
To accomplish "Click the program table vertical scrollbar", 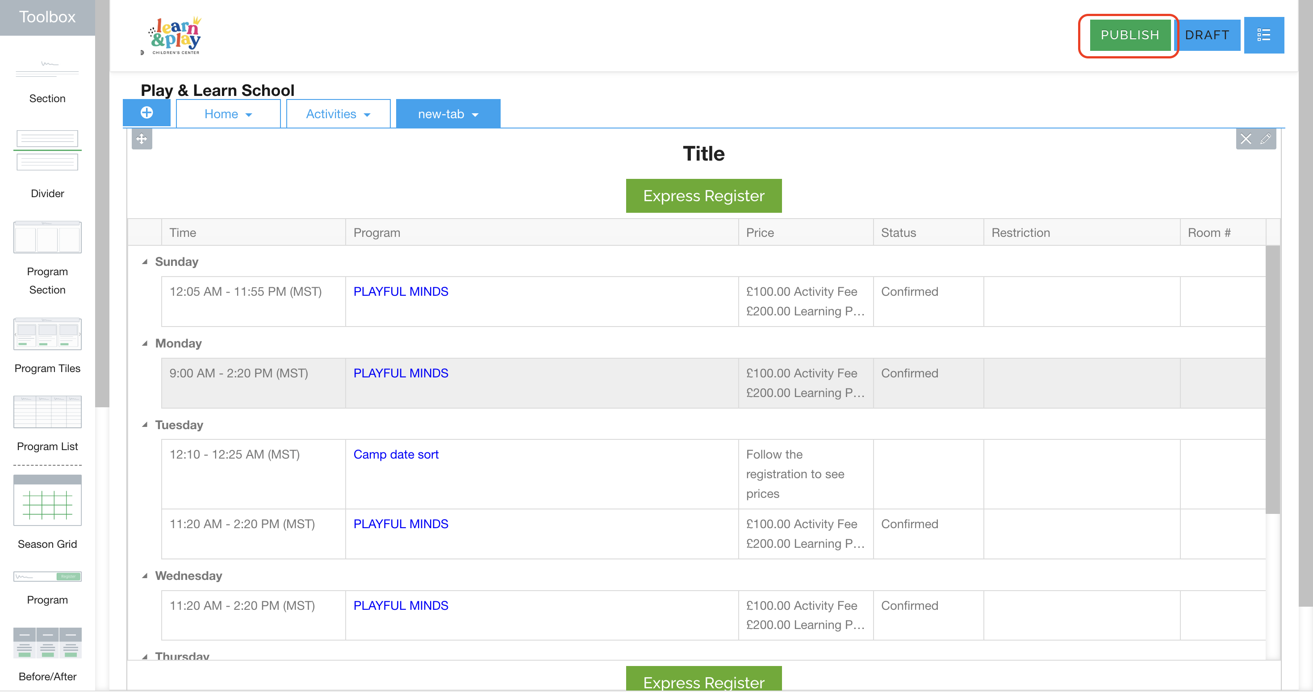I will click(1273, 380).
